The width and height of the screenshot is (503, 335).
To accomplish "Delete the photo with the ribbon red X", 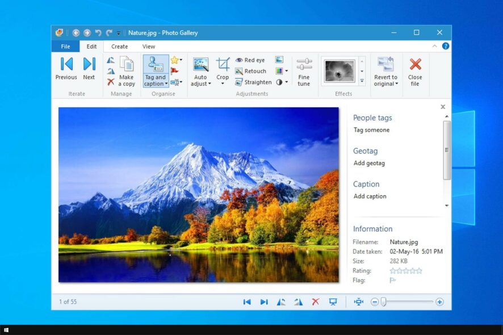I will click(x=111, y=82).
